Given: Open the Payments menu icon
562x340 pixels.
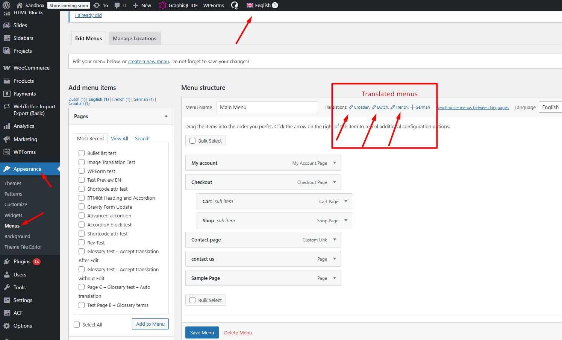Looking at the screenshot, I should 7,94.
